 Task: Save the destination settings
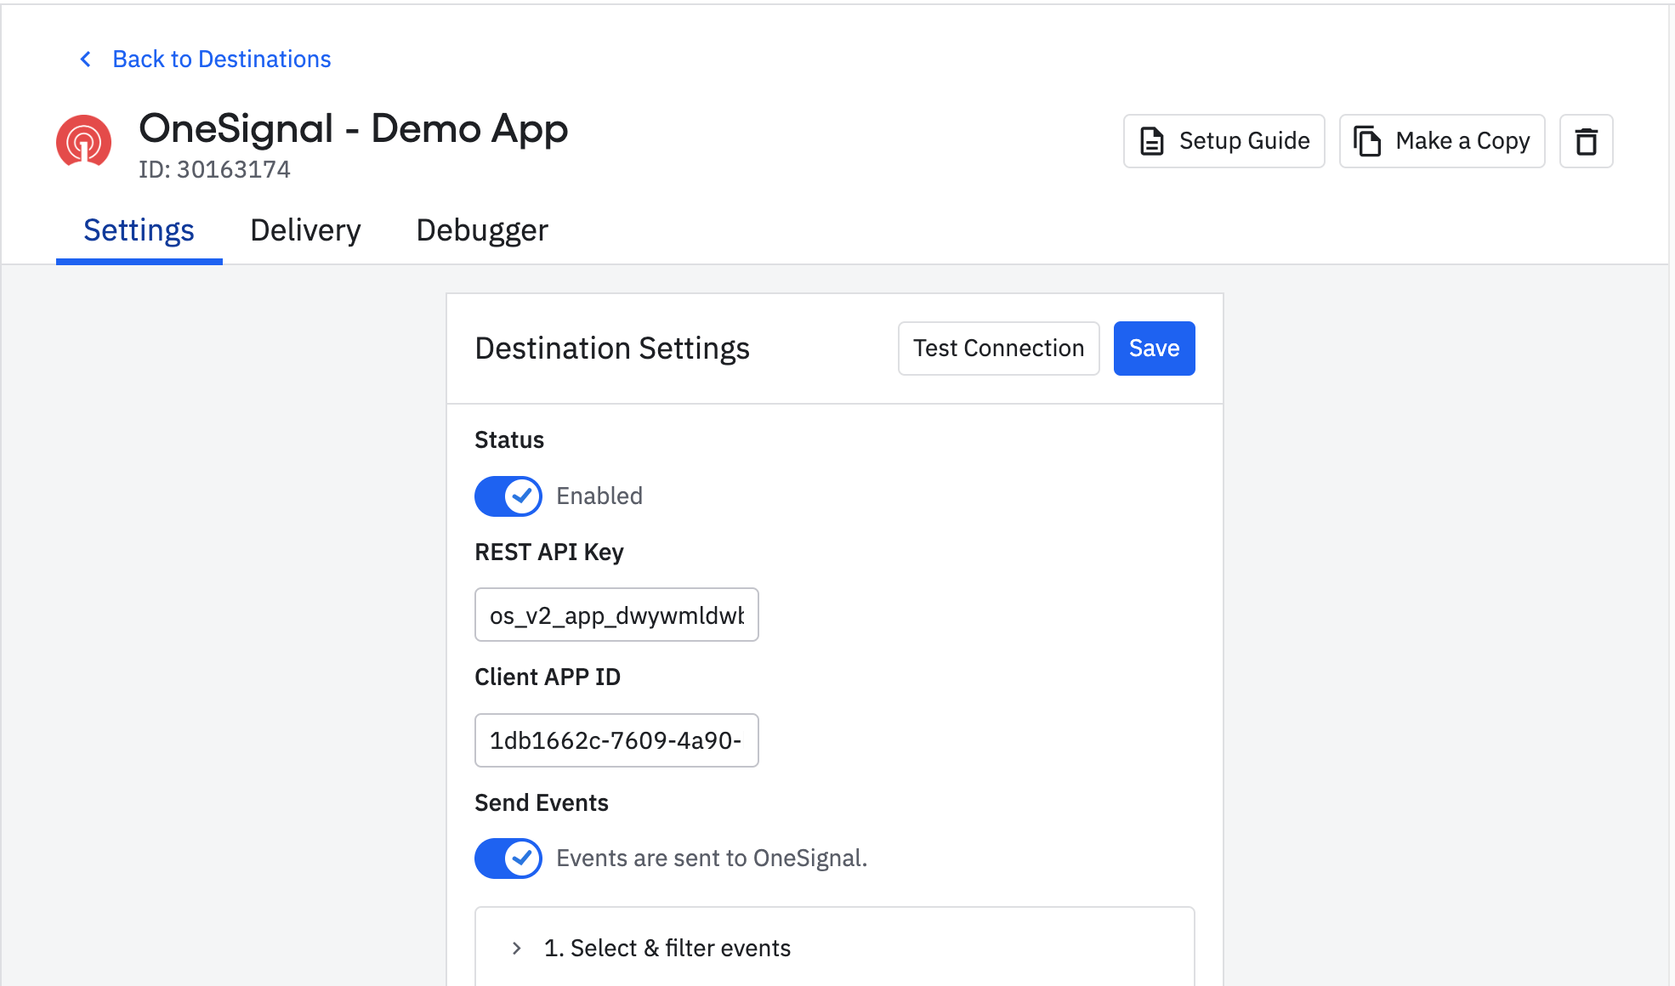click(x=1154, y=348)
